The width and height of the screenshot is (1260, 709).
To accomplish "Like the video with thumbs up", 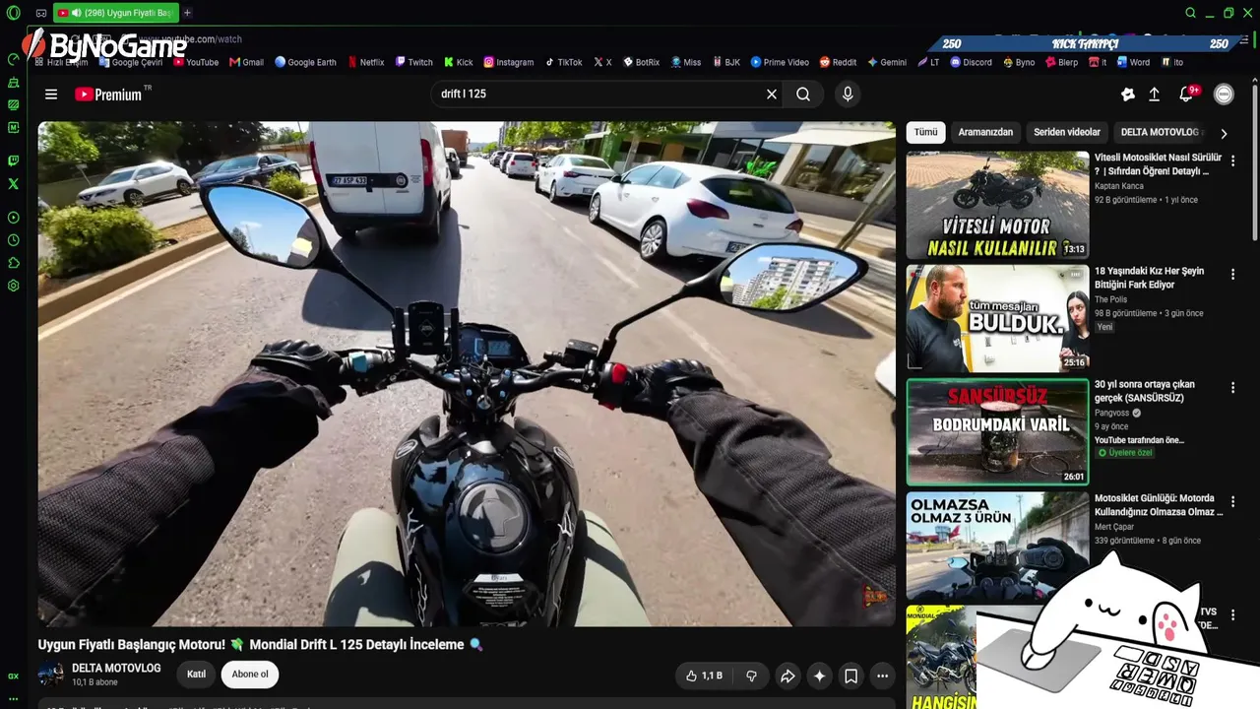I will pyautogui.click(x=704, y=676).
